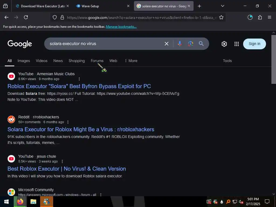Screen dimensions: 276x207
Task: Open Best Roblox Executor No Virus result
Action: [x=67, y=169]
